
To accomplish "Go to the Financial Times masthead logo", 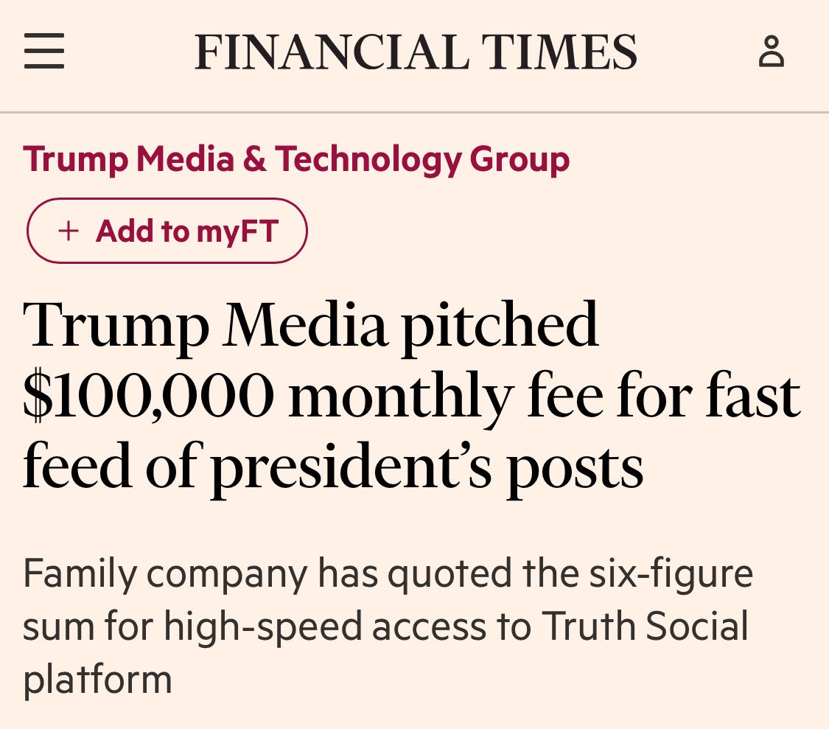I will click(x=416, y=52).
